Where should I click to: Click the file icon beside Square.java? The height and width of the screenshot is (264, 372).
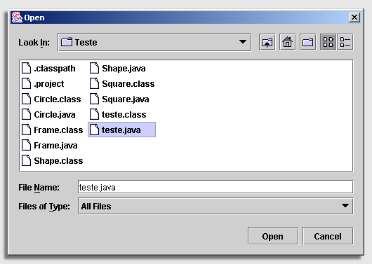tap(94, 99)
